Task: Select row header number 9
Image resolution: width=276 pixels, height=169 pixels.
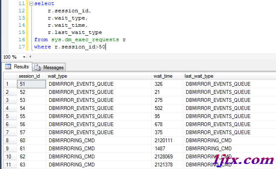Action: (10, 149)
